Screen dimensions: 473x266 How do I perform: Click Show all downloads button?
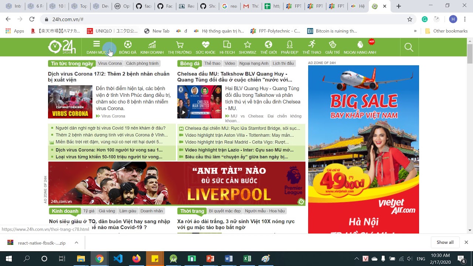tap(445, 242)
